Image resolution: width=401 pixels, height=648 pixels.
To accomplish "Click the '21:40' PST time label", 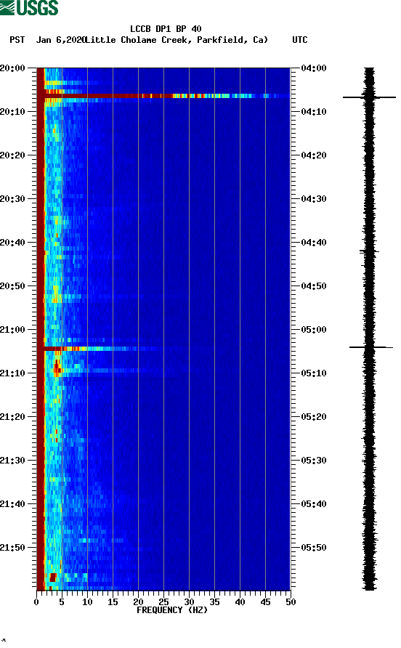I will (12, 504).
